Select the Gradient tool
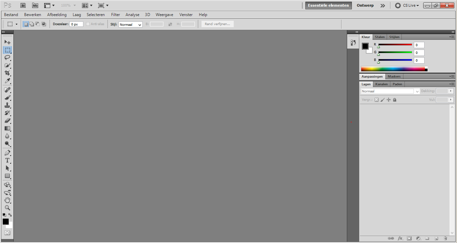This screenshot has height=243, width=457. 7,128
